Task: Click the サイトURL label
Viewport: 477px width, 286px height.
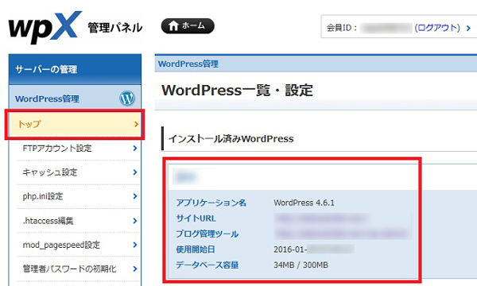Action: click(x=196, y=218)
